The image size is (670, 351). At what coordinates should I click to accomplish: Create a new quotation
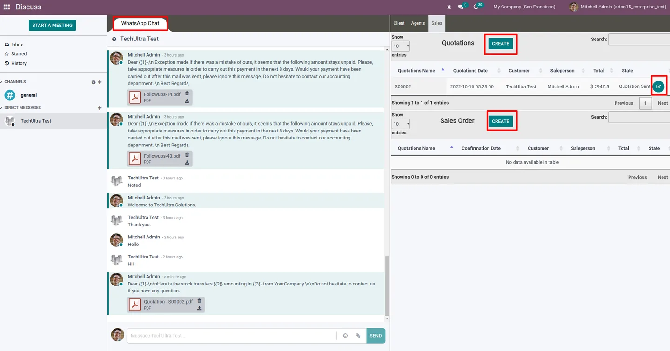click(x=501, y=44)
